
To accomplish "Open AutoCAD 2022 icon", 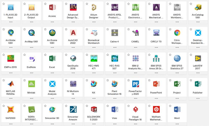I will [73, 33].
